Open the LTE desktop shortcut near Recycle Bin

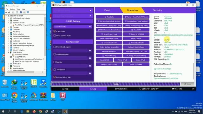(x=34, y=84)
